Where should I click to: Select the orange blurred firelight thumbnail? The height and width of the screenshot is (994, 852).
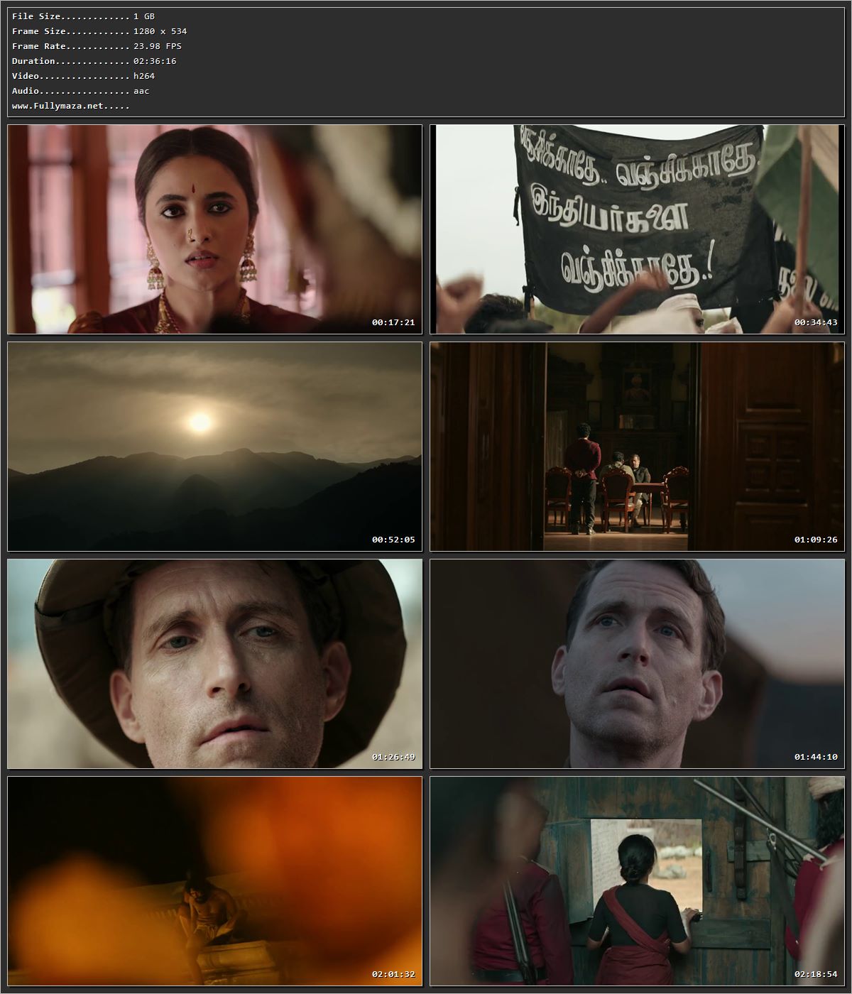[214, 881]
